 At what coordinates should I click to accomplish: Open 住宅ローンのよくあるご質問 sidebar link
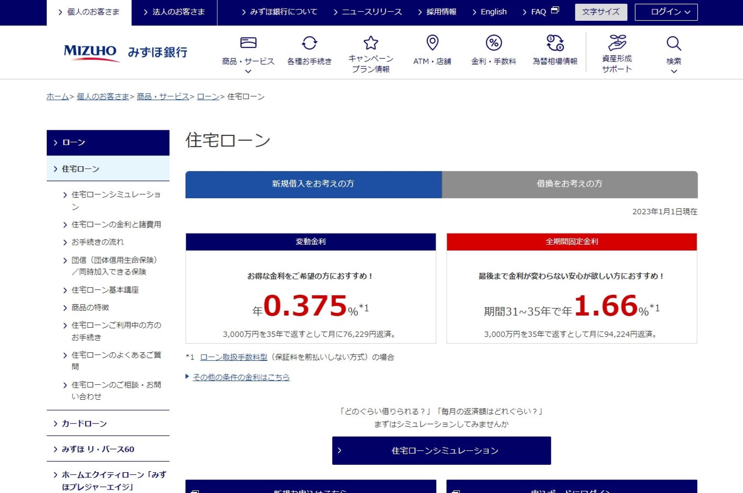pyautogui.click(x=116, y=360)
